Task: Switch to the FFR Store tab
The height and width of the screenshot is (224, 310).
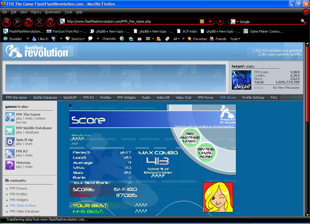Action: click(x=228, y=98)
